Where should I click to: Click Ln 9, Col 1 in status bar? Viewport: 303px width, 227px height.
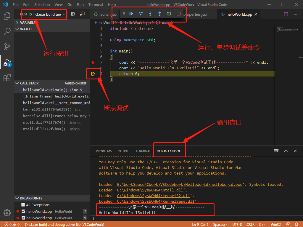coord(200,225)
